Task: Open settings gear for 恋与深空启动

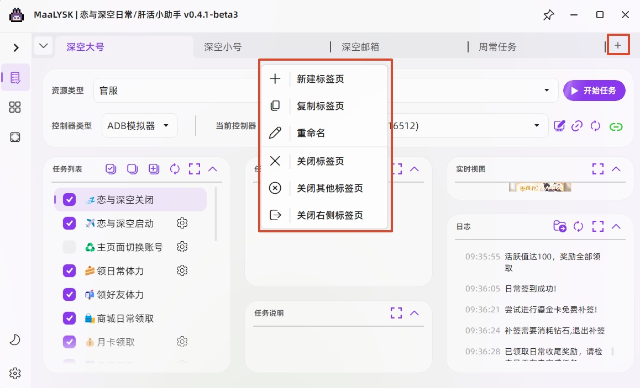Action: [182, 223]
